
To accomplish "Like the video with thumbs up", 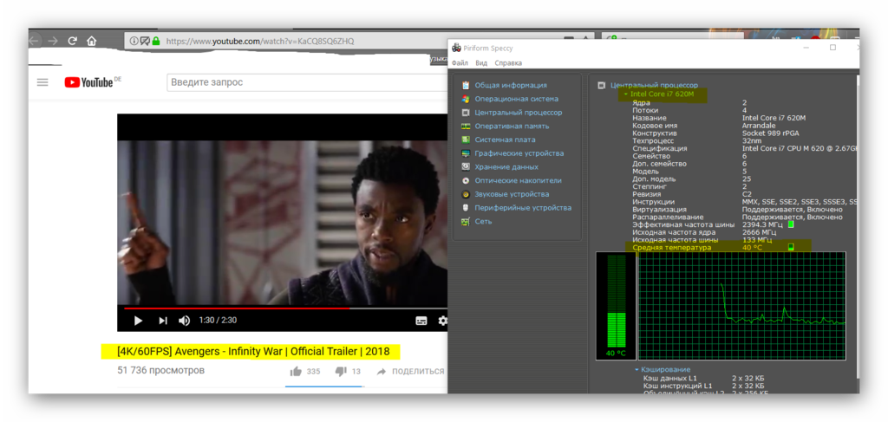I will pyautogui.click(x=296, y=372).
